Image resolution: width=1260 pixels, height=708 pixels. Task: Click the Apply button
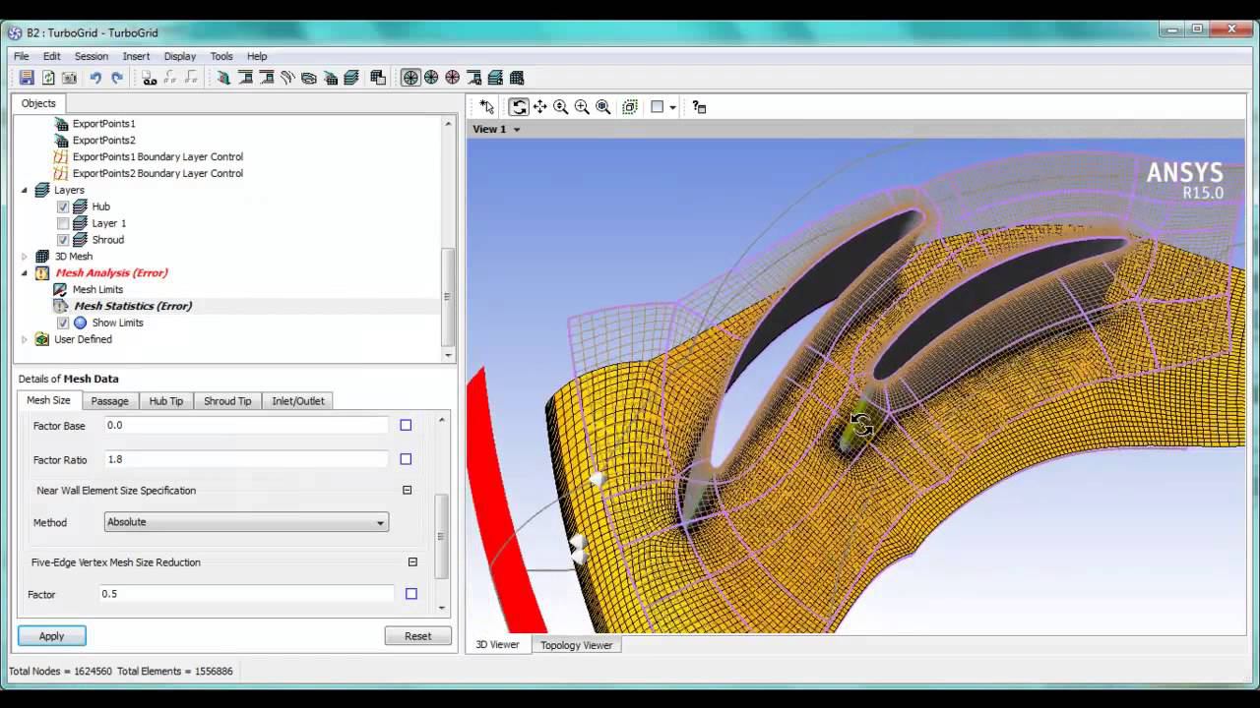[51, 636]
